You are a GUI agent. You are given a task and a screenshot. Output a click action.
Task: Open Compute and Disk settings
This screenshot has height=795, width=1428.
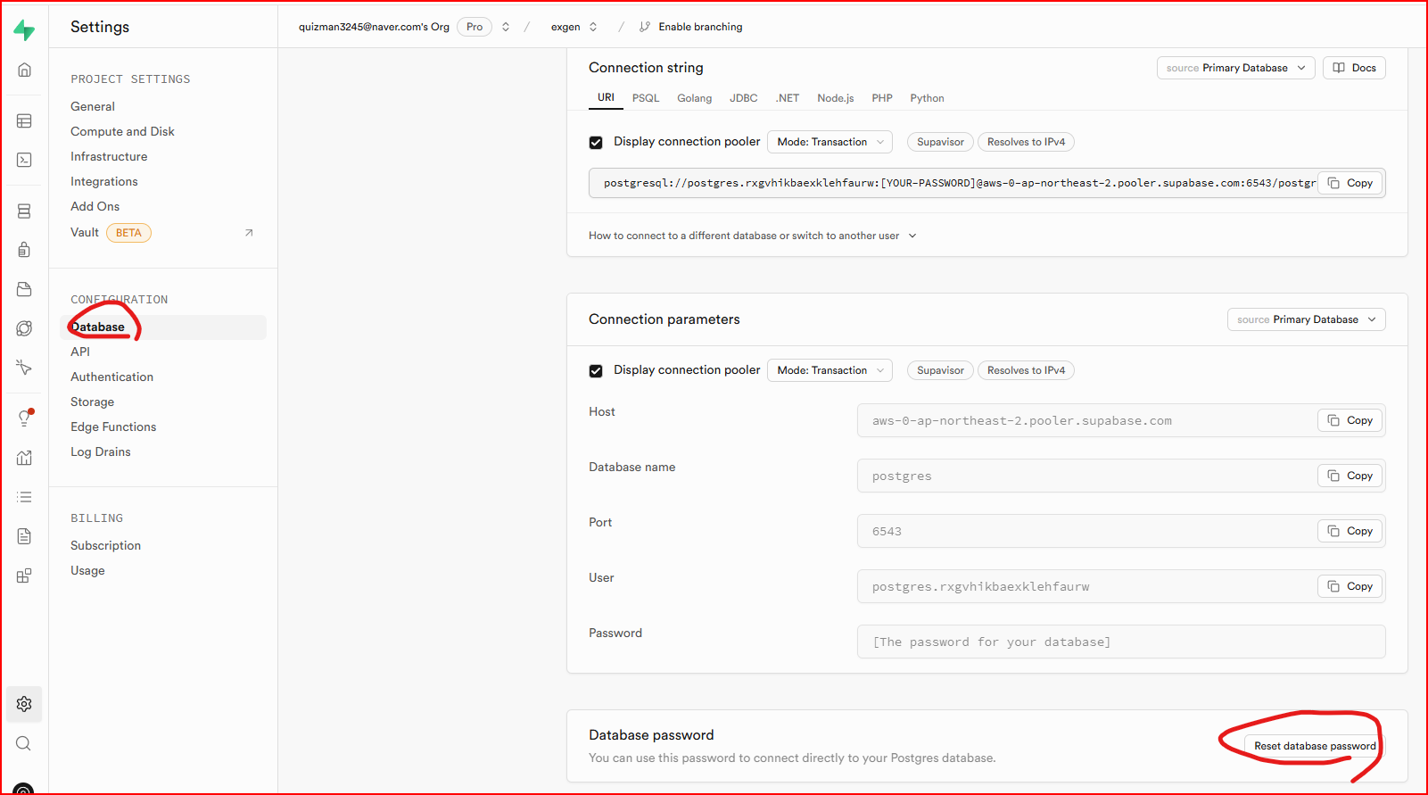pyautogui.click(x=122, y=131)
